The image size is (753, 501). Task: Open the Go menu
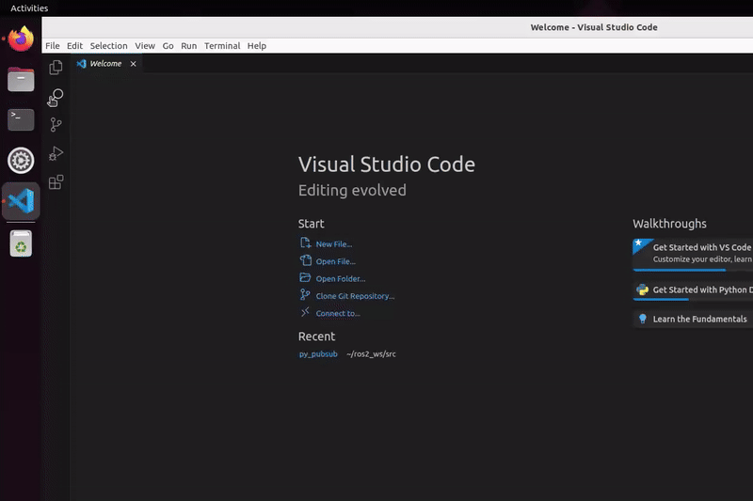[168, 45]
